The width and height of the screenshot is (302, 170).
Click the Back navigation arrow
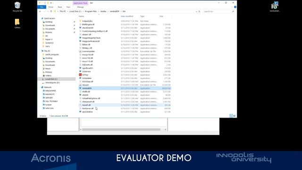click(40, 11)
